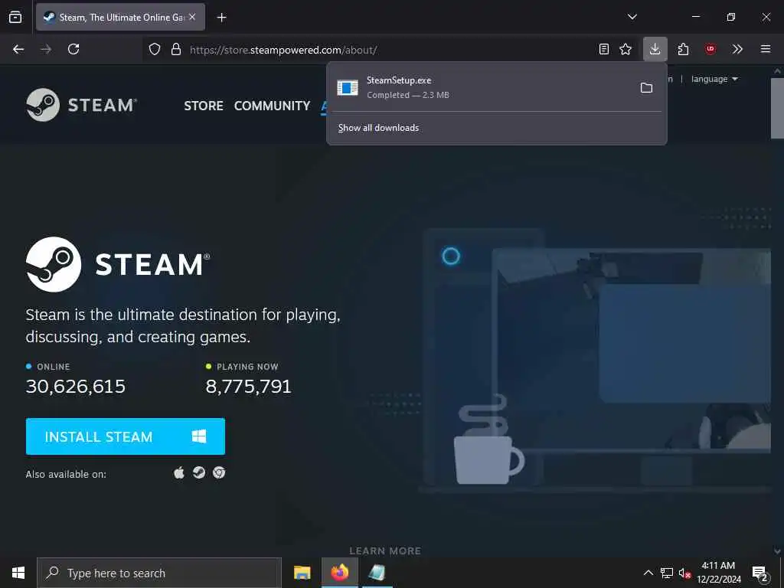Select the Apple macOS download icon
Image resolution: width=784 pixels, height=588 pixels.
tap(179, 472)
